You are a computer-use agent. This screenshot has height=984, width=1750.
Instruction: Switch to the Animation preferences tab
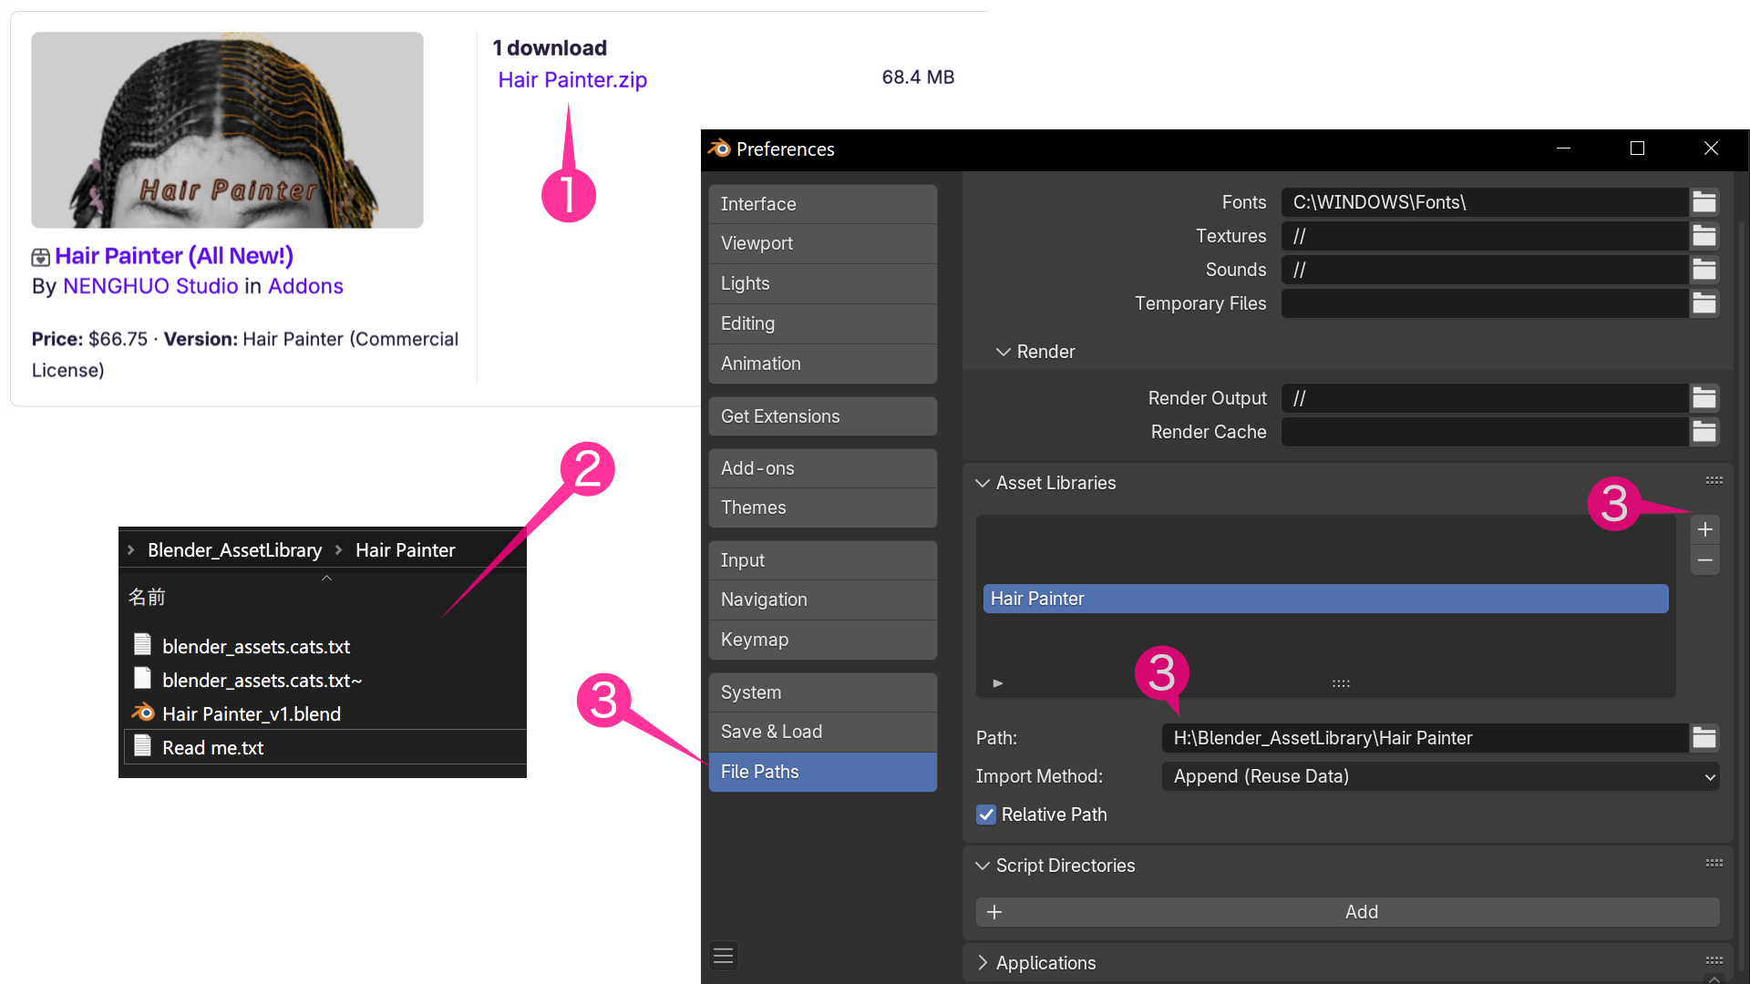pyautogui.click(x=823, y=364)
